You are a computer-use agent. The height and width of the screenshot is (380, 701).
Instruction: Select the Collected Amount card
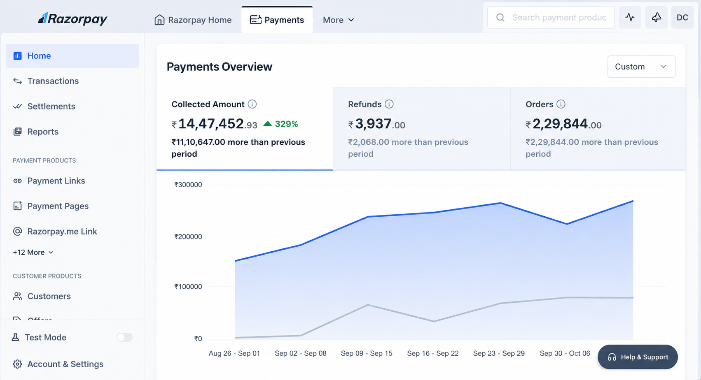[245, 128]
